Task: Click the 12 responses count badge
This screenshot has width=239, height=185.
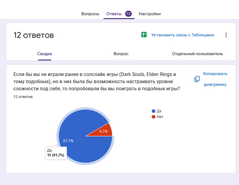Action: 128,14
